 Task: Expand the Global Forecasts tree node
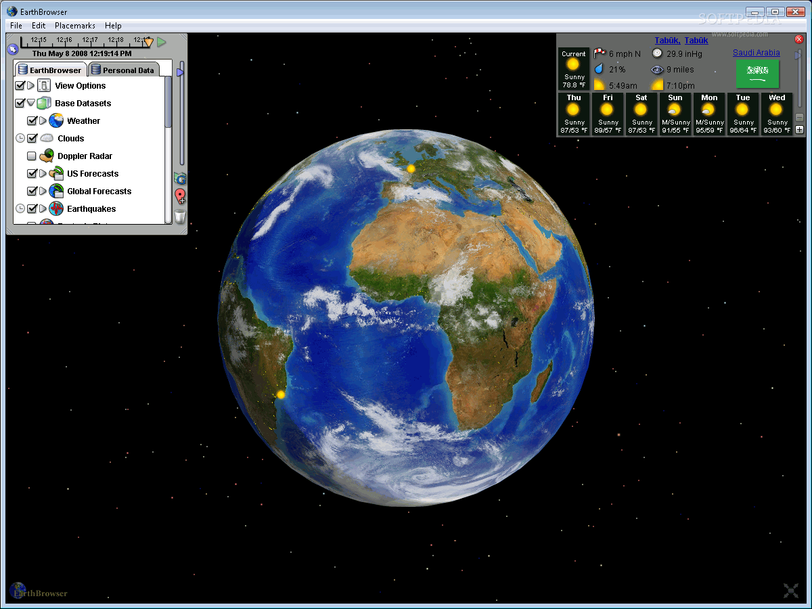coord(43,191)
